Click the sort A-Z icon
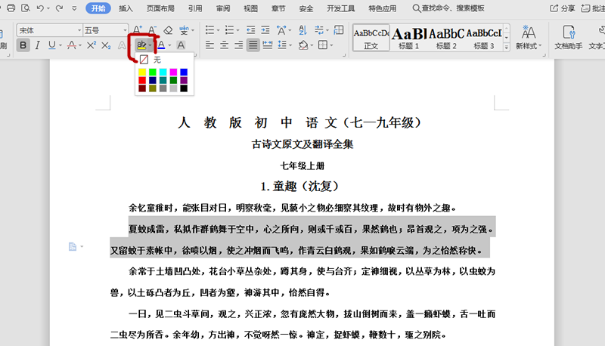 [302, 29]
